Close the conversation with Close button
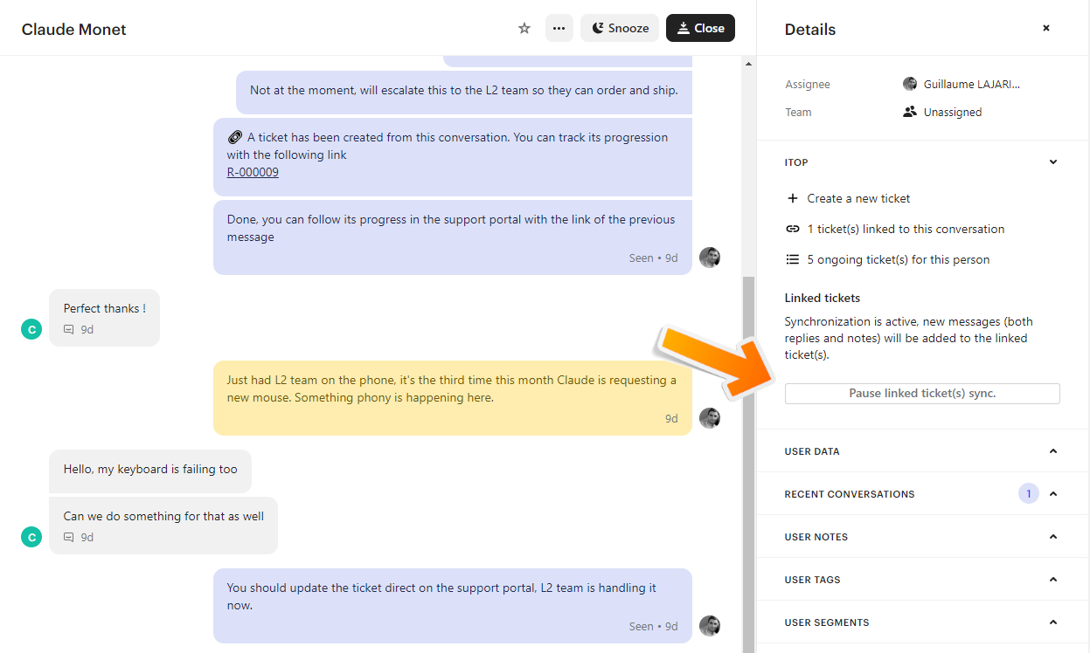 700,28
